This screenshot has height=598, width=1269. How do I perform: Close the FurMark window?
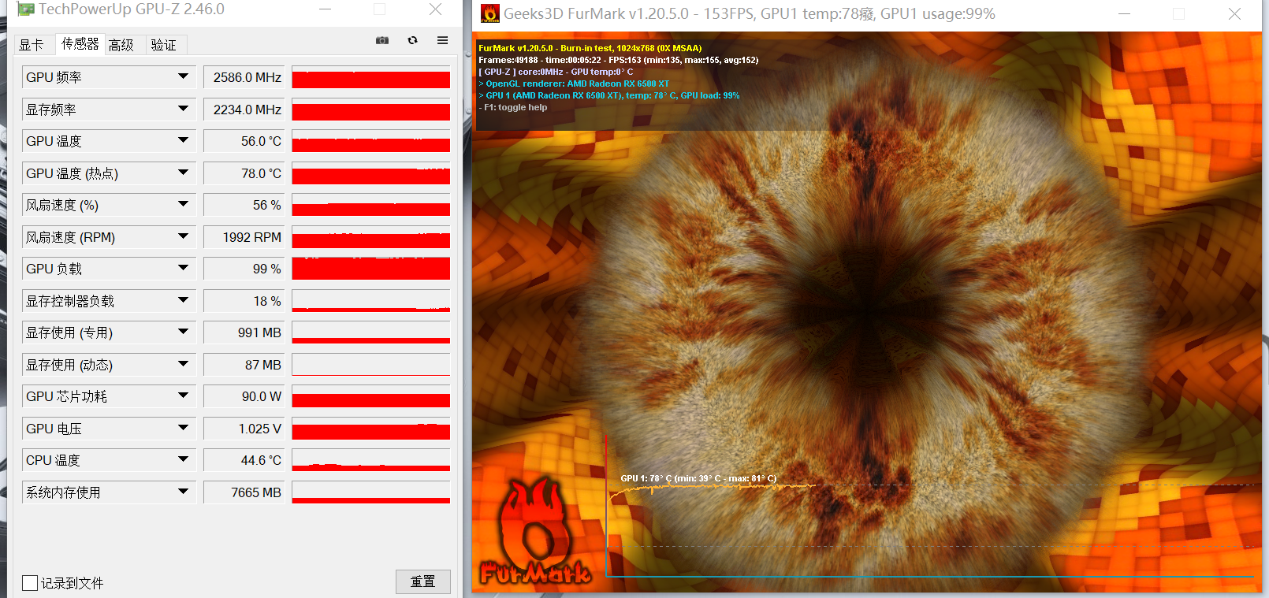click(x=1234, y=13)
